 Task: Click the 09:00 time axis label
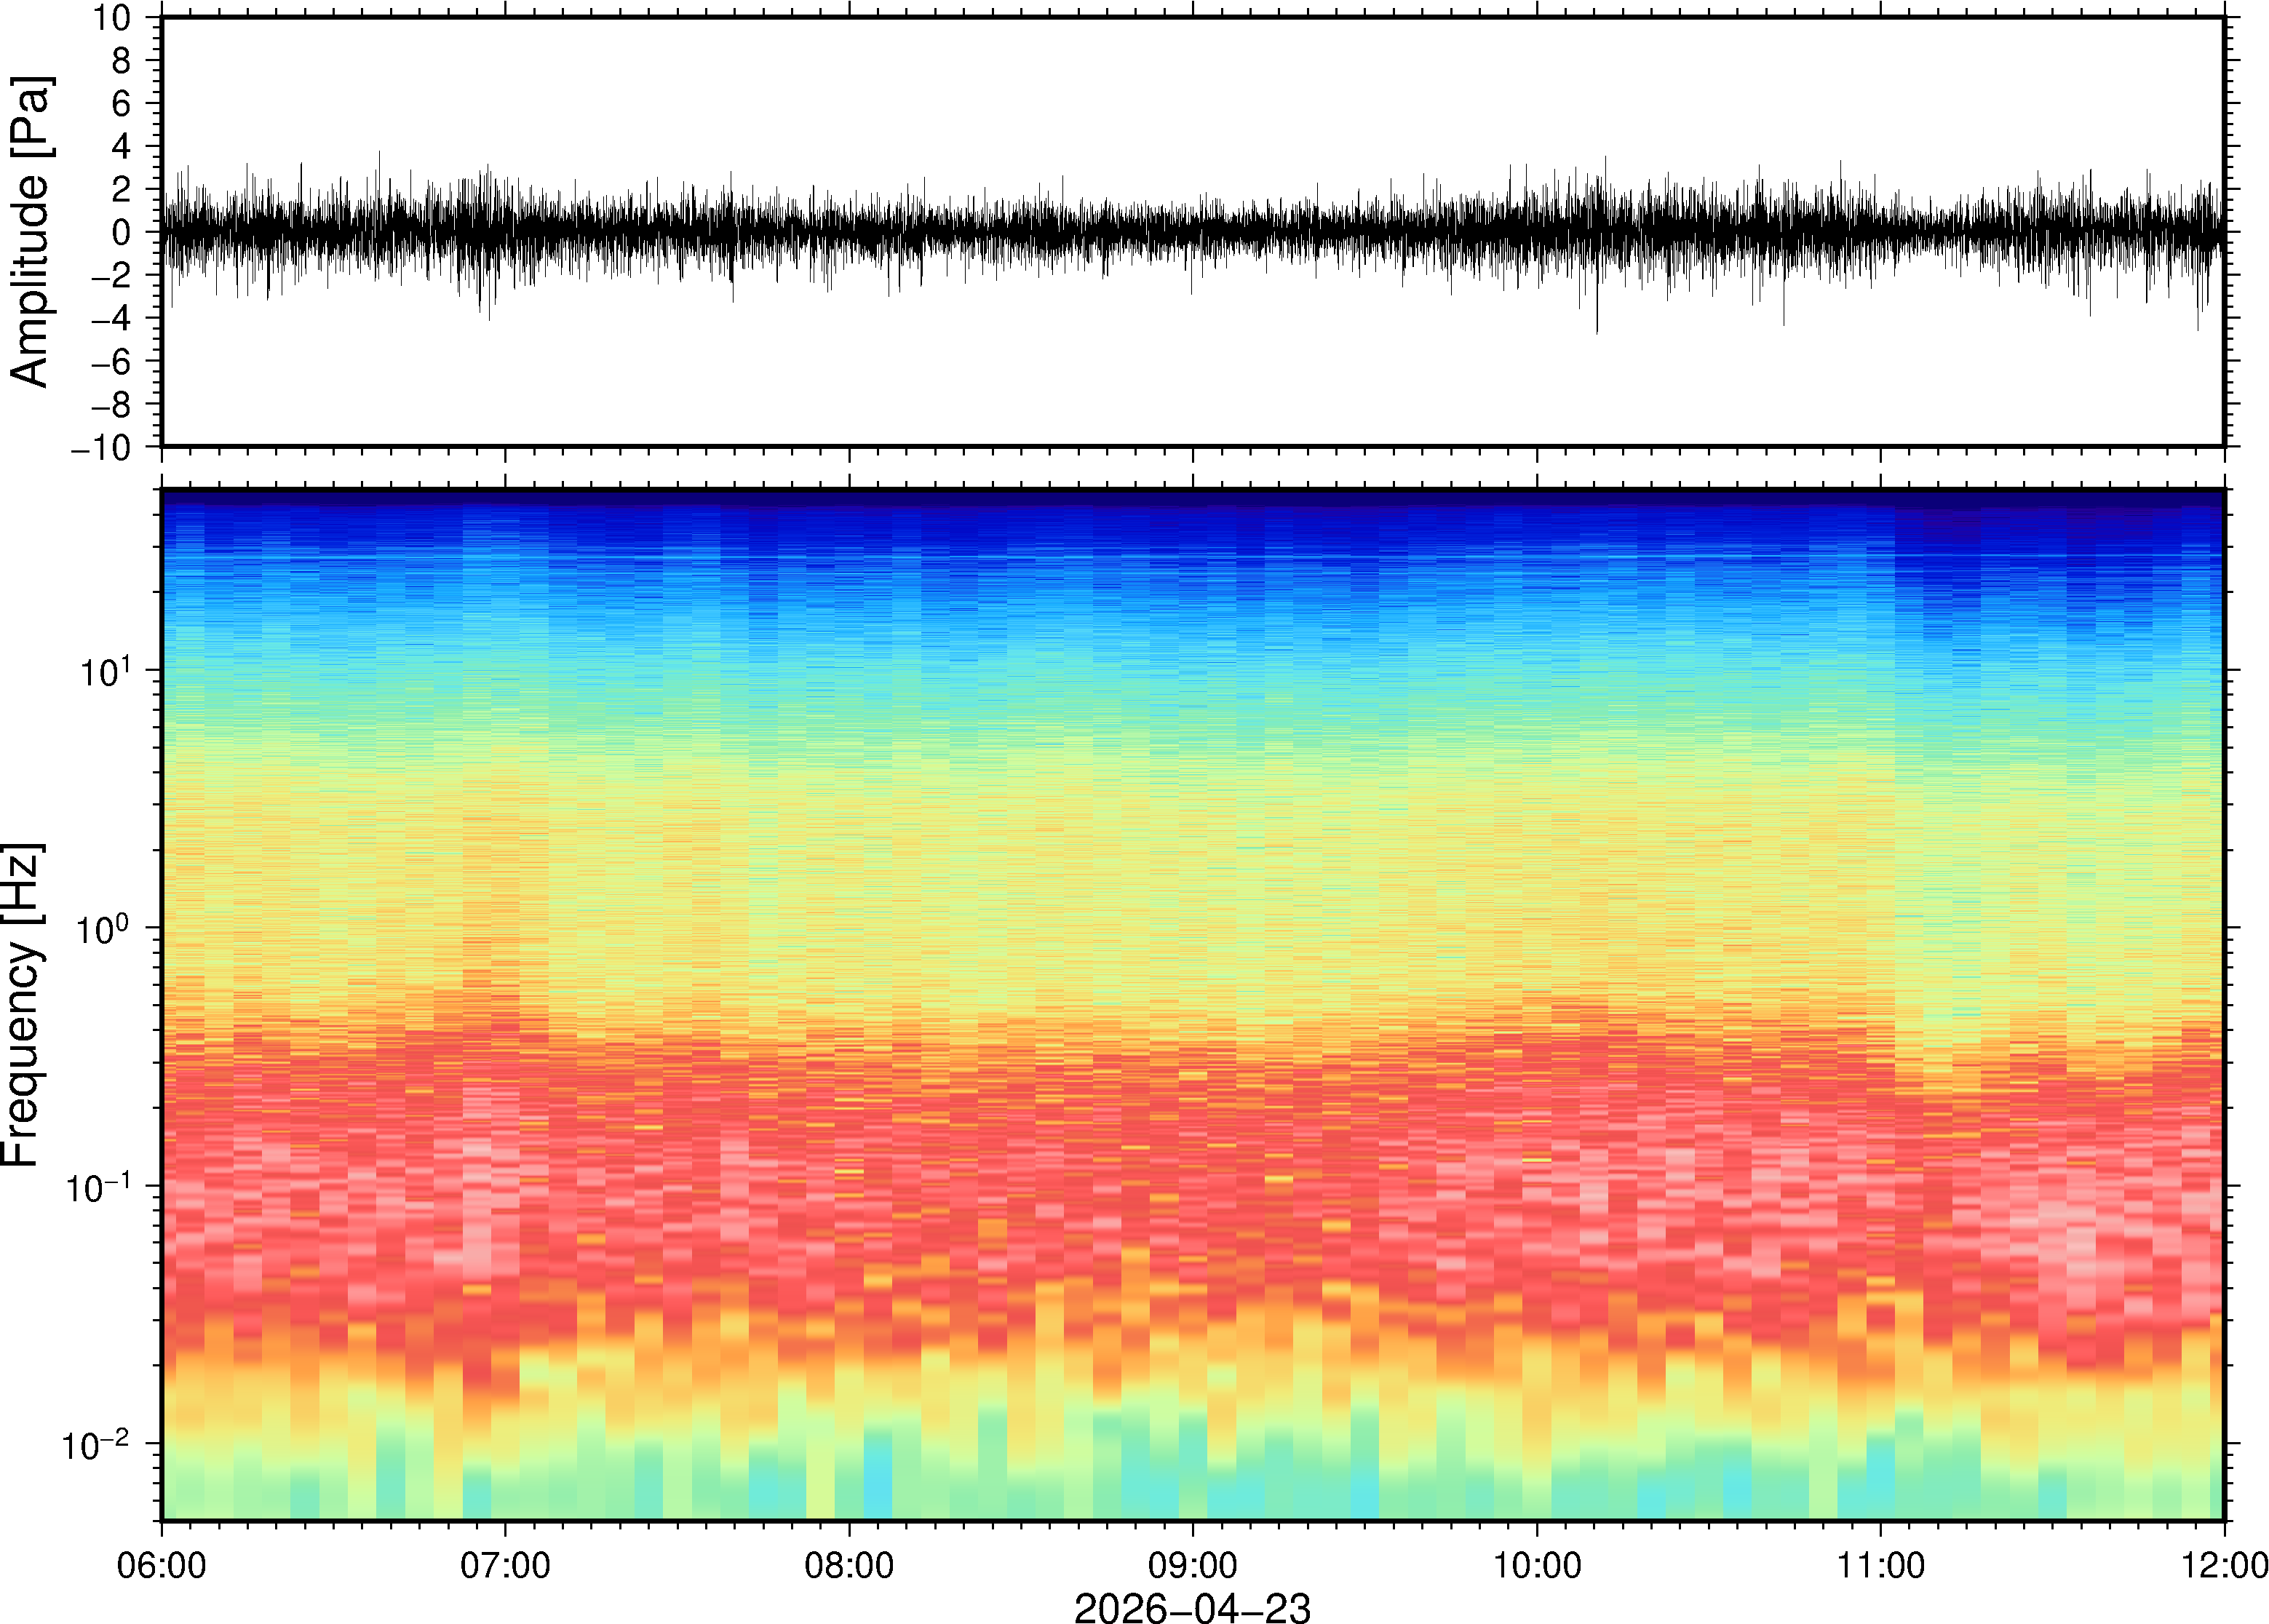click(1192, 1565)
